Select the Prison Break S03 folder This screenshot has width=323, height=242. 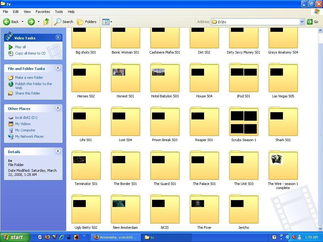click(x=165, y=122)
